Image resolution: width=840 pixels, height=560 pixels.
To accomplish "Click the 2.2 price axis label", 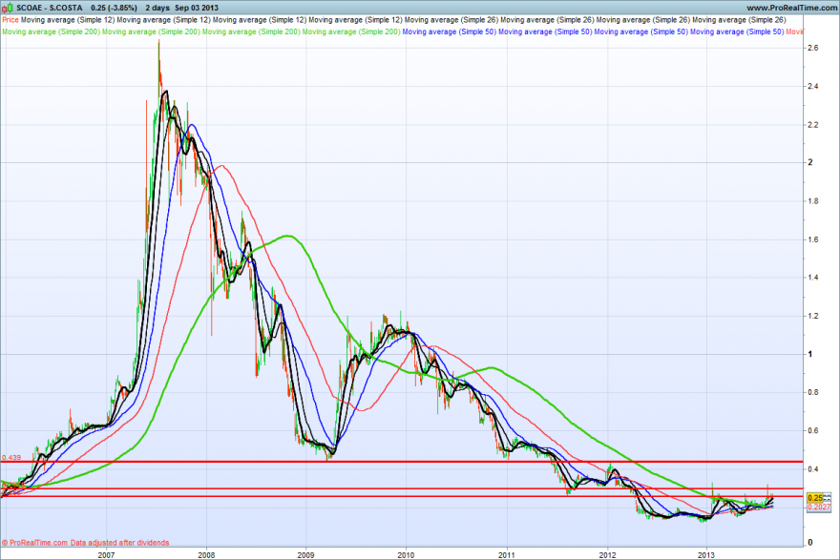I will pyautogui.click(x=812, y=125).
